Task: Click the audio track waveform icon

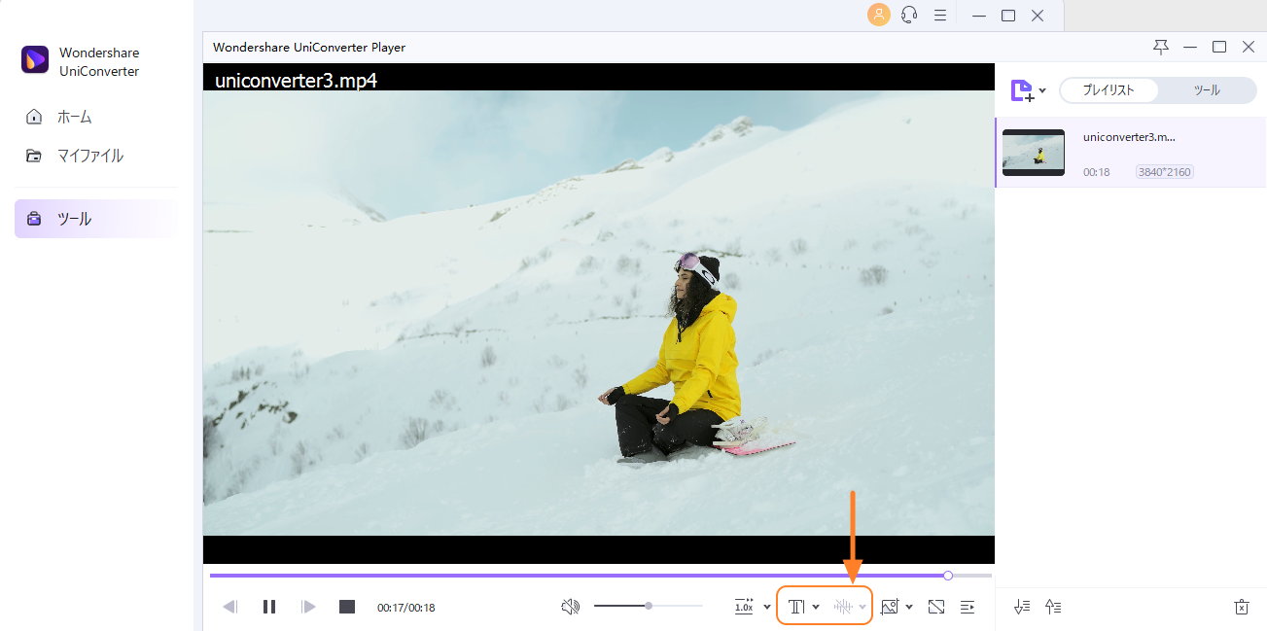Action: 842,606
